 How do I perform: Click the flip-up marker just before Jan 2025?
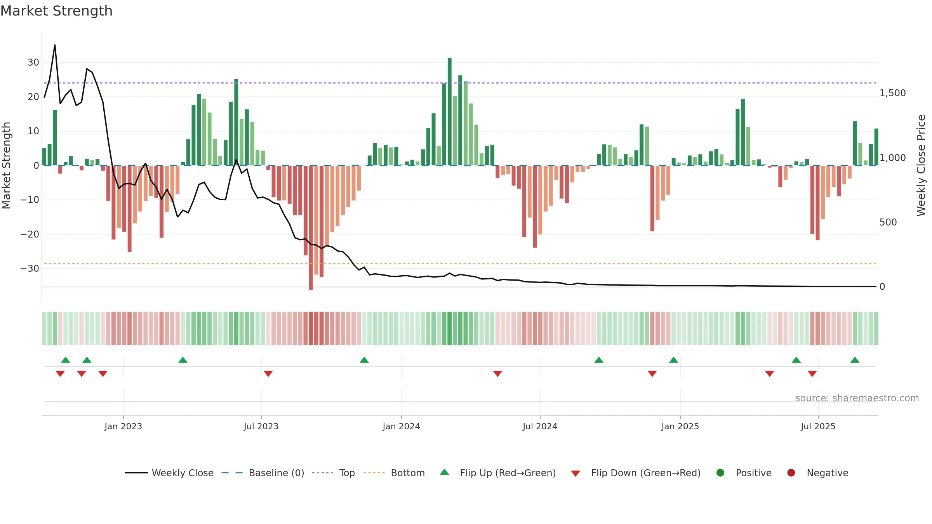[674, 360]
